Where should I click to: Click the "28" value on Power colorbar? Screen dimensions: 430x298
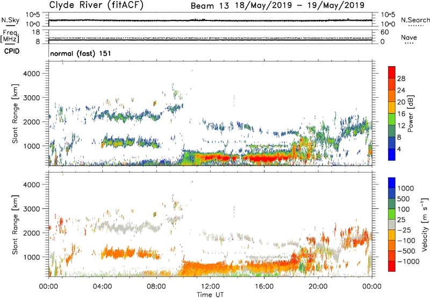point(401,79)
